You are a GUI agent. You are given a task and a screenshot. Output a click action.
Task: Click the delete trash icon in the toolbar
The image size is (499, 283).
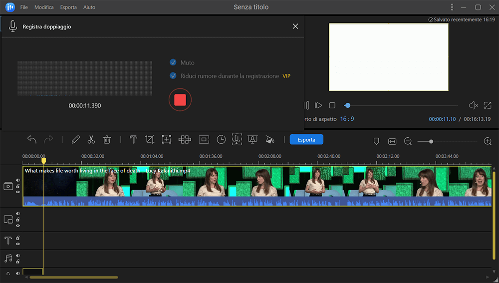click(x=107, y=140)
